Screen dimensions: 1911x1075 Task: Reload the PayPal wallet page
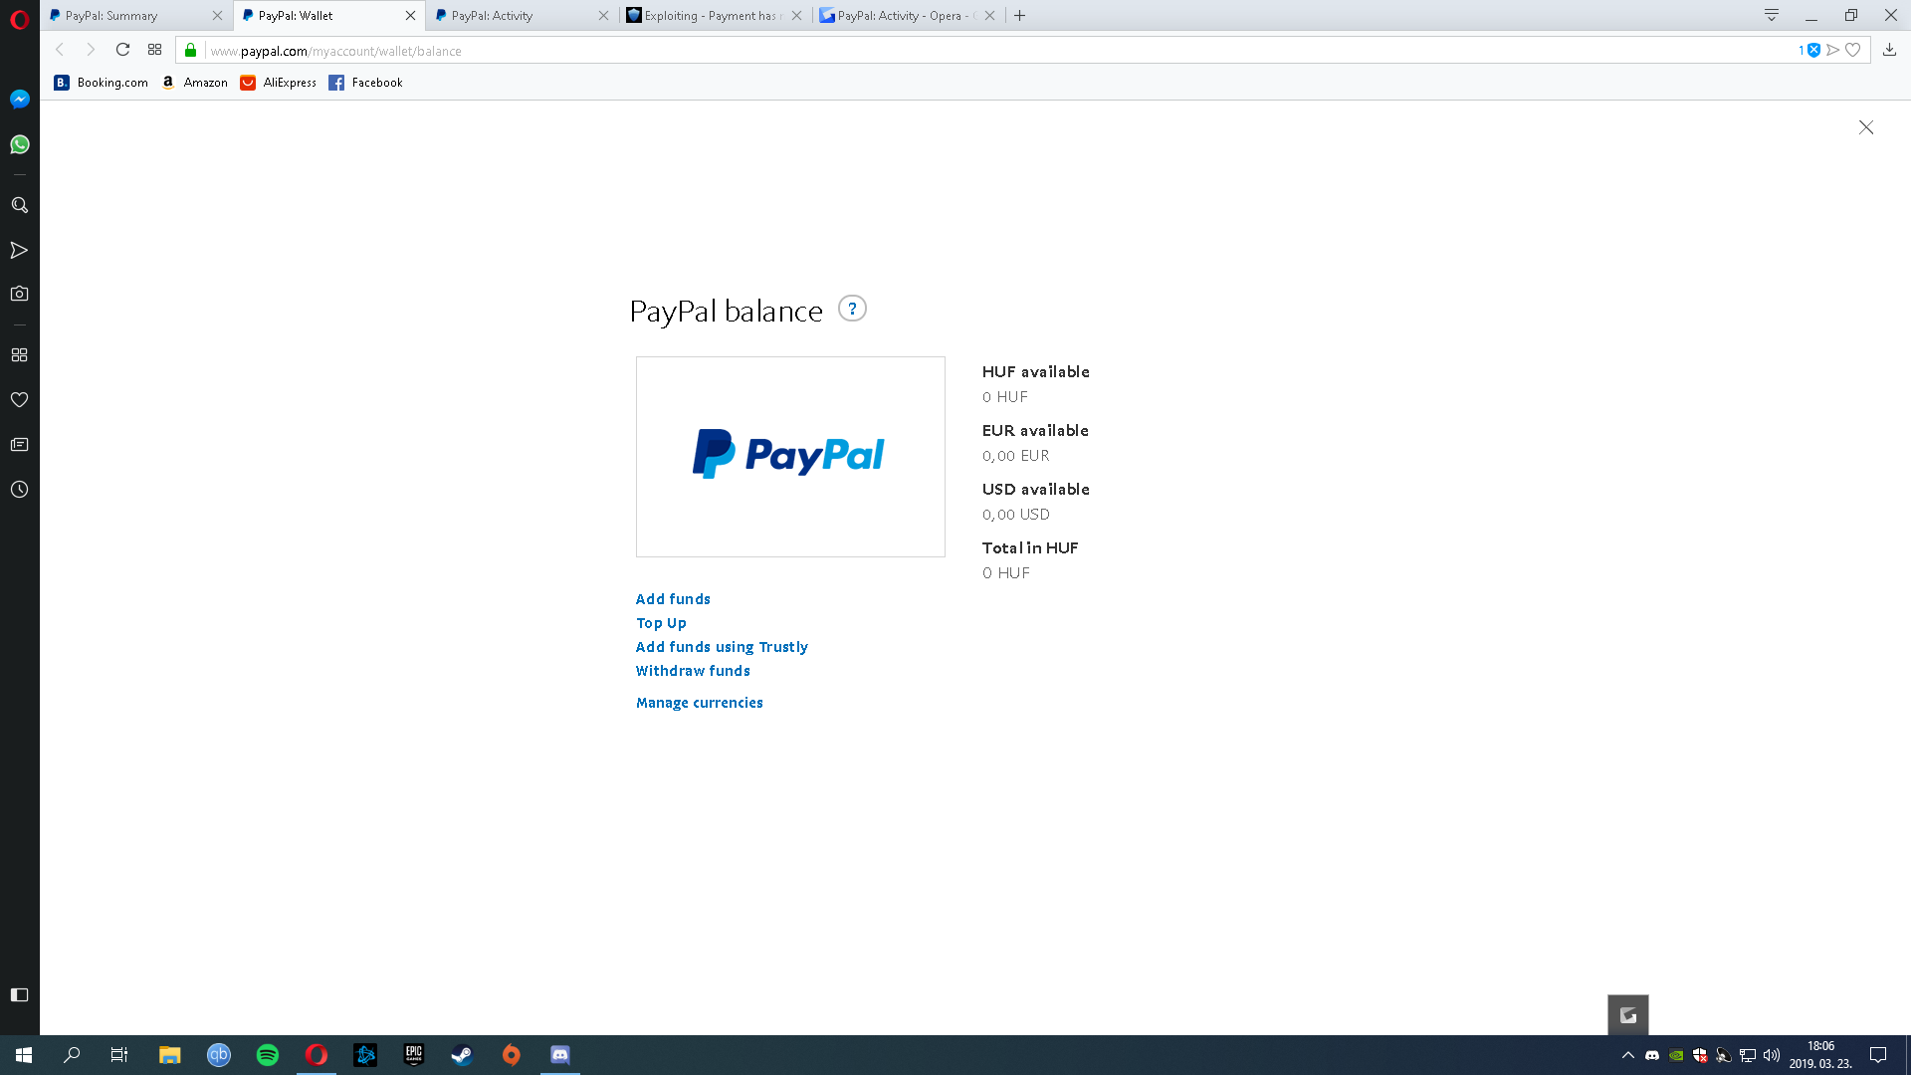[122, 50]
